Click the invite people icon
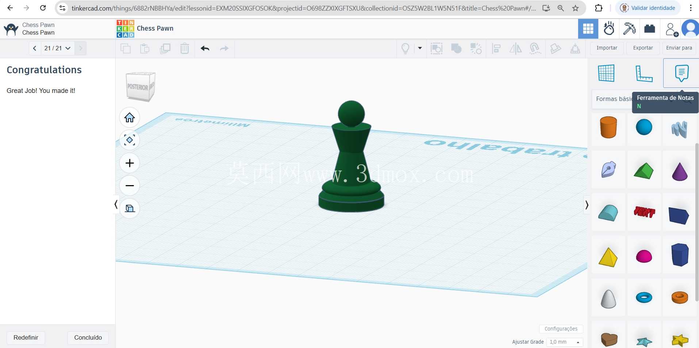699x348 pixels. tap(671, 30)
